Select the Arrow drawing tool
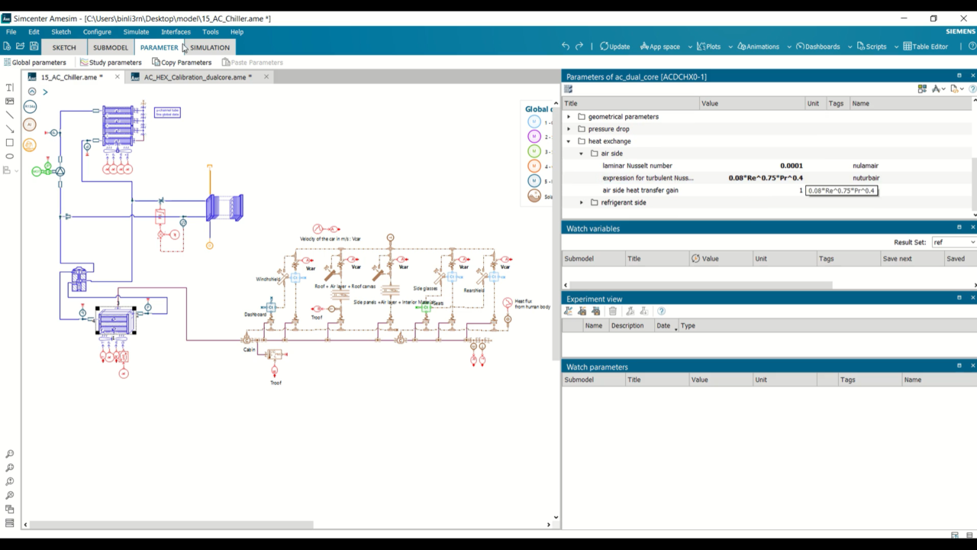Image resolution: width=977 pixels, height=550 pixels. [10, 129]
